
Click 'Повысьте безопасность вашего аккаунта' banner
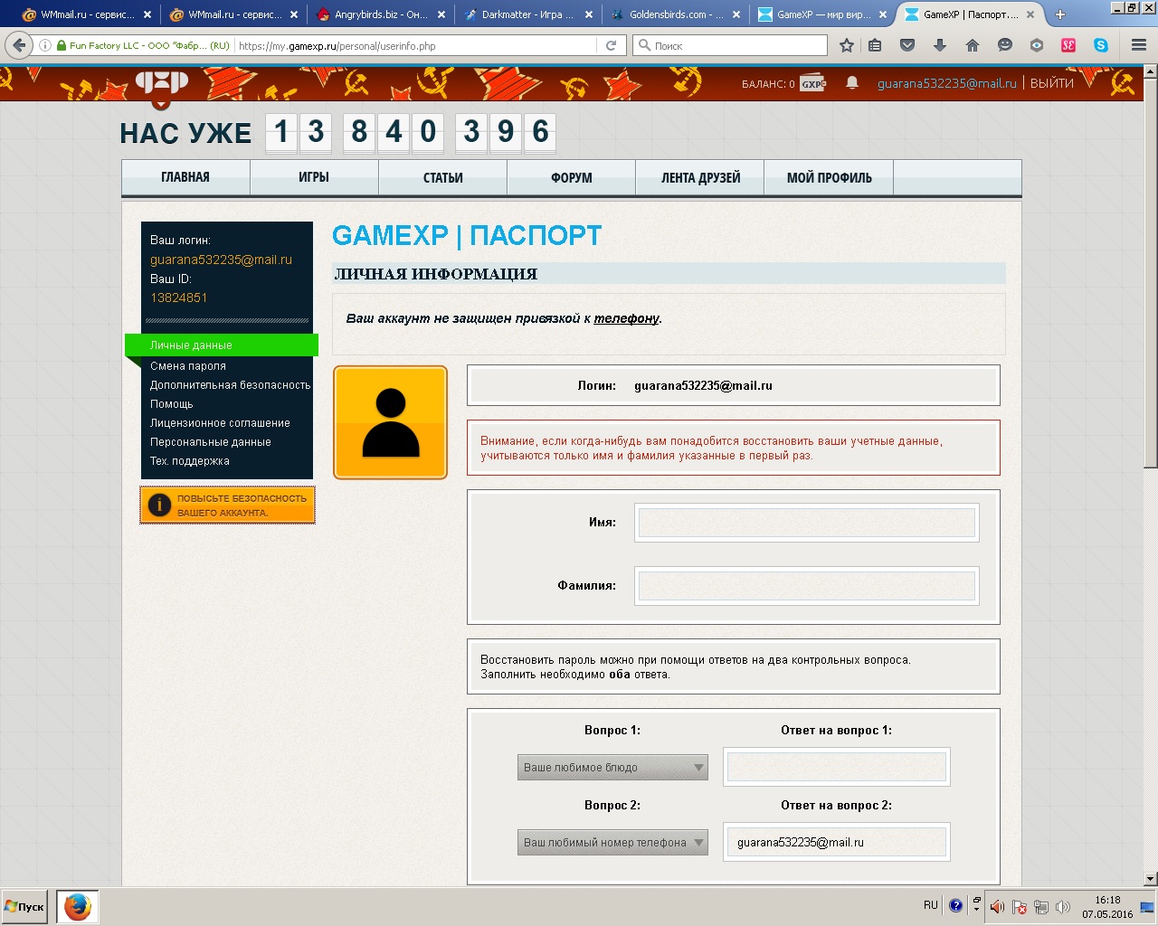(227, 505)
